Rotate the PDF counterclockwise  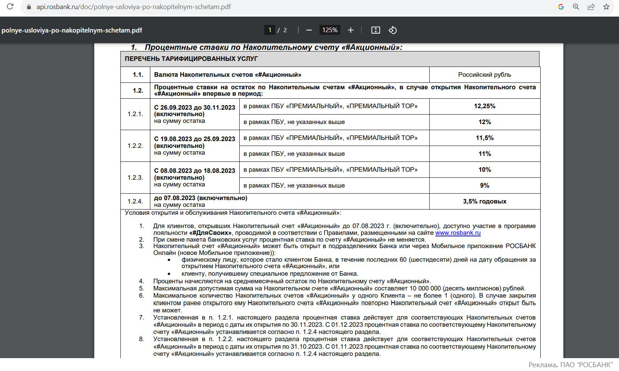point(393,30)
